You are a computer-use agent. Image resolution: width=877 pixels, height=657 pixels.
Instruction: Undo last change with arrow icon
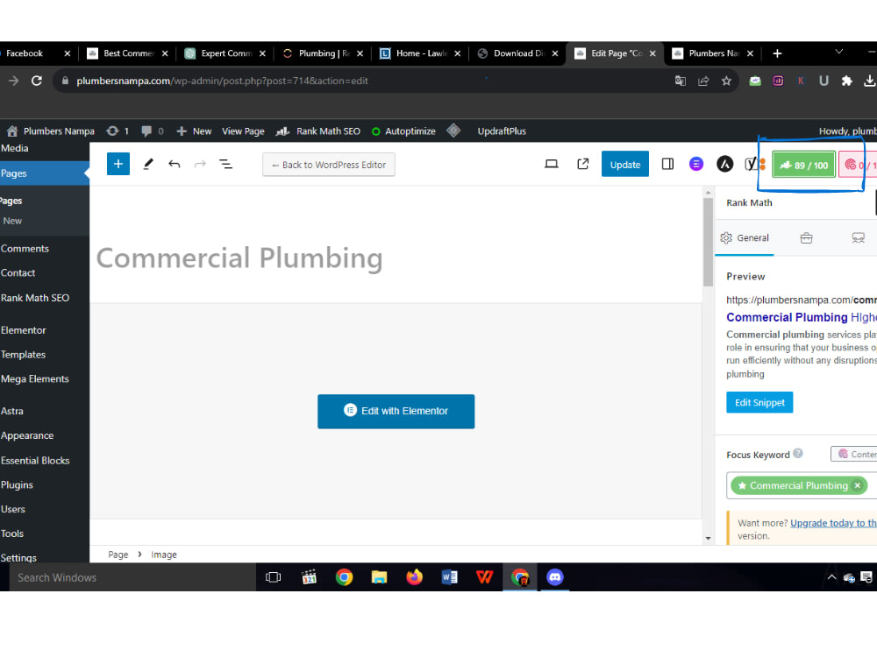174,165
